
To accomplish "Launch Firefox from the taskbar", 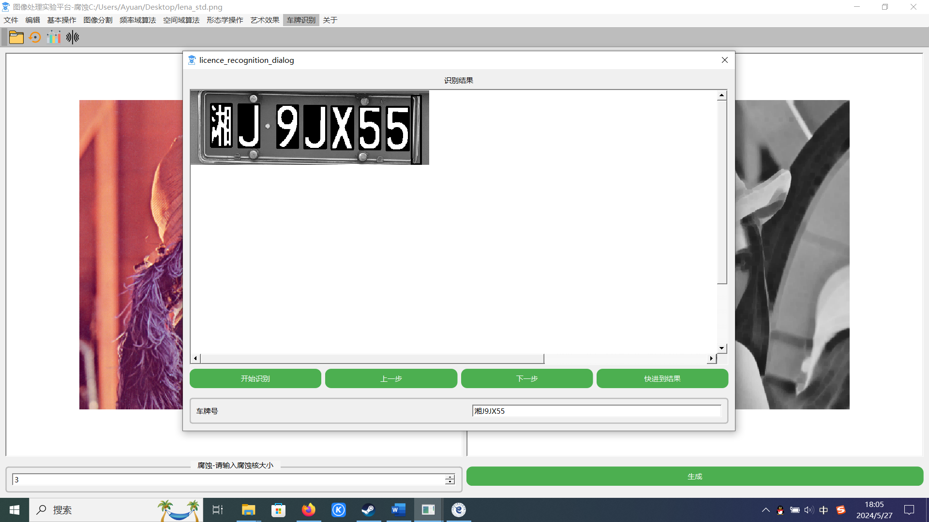I will pos(309,510).
